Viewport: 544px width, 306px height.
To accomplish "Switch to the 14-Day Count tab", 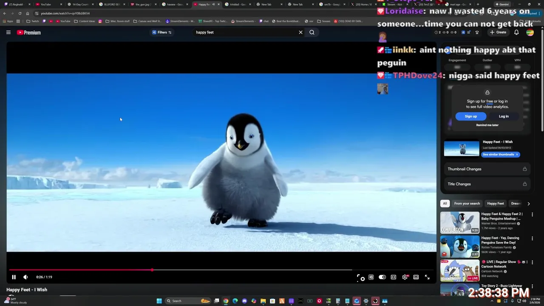I will coord(80,4).
